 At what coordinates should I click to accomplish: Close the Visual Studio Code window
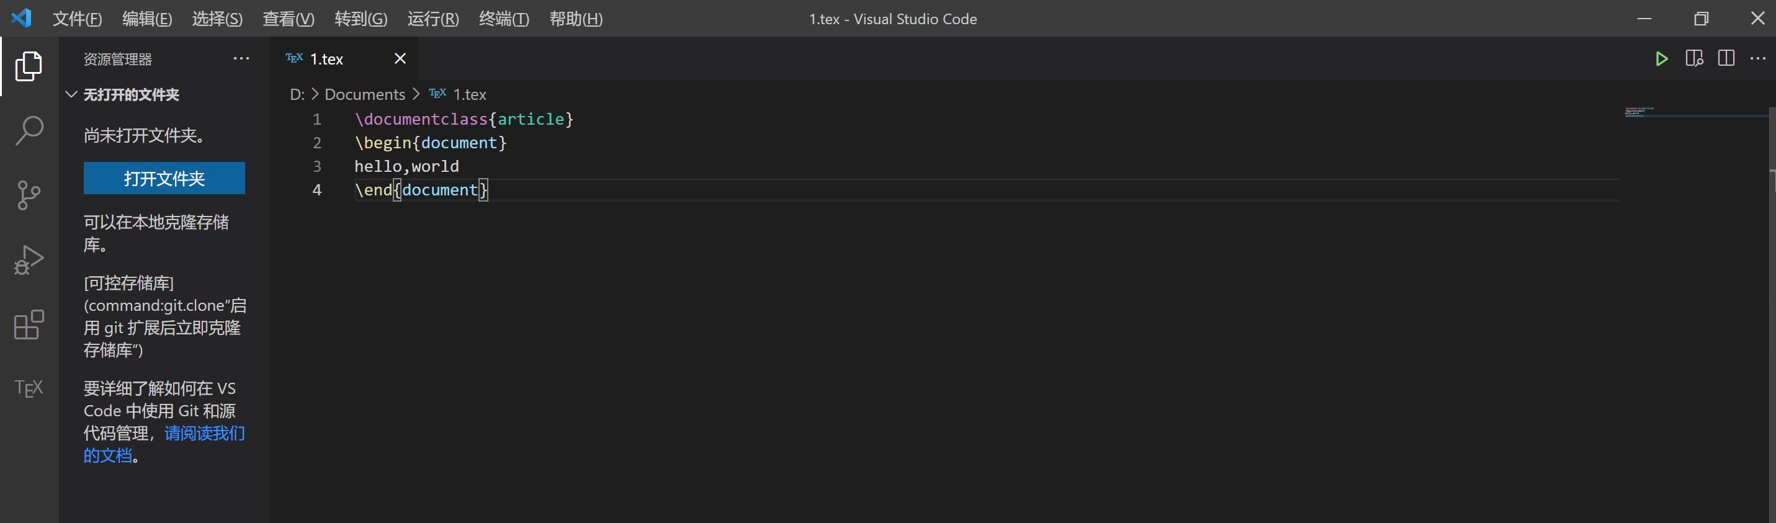pos(1757,19)
